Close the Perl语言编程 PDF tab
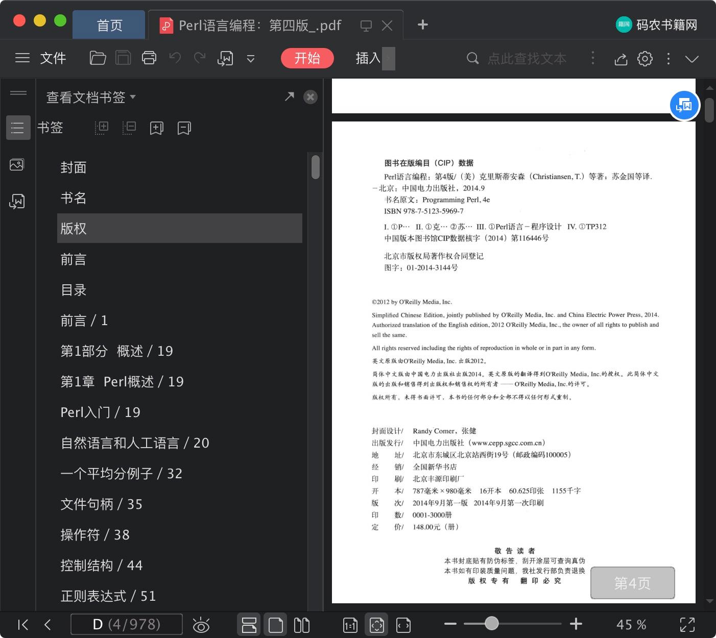This screenshot has height=638, width=716. coord(387,26)
